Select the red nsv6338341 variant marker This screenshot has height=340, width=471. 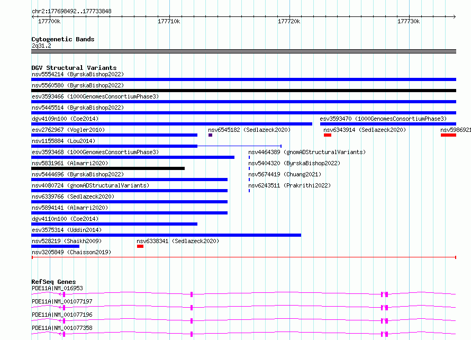140,246
